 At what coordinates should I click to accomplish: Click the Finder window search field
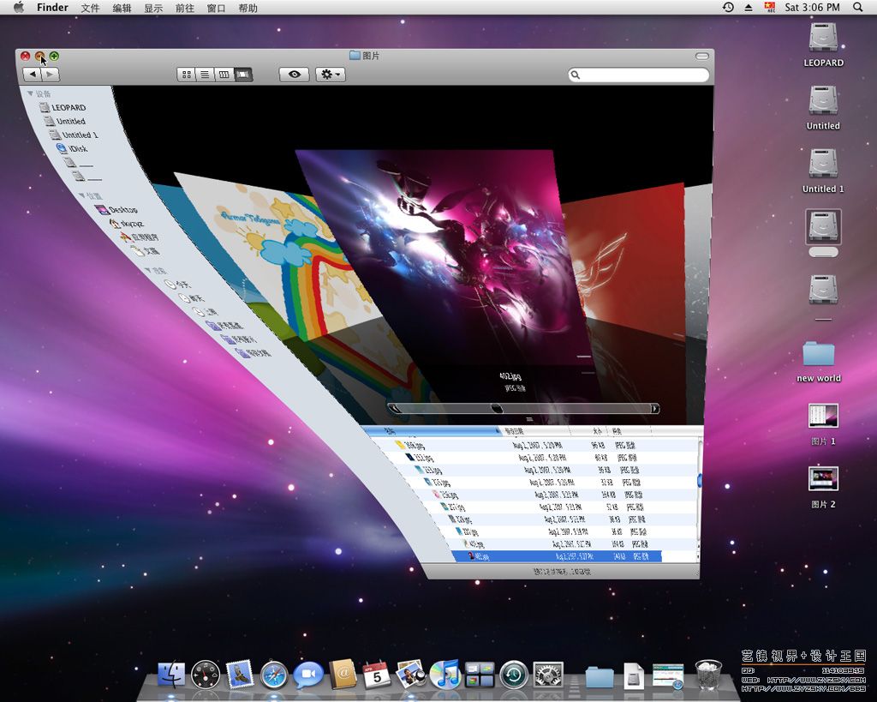(x=638, y=75)
